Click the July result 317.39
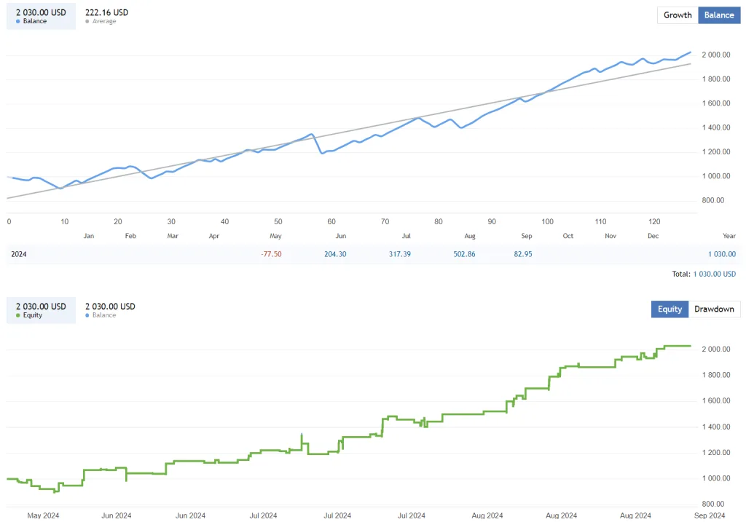This screenshot has height=522, width=746. pyautogui.click(x=399, y=255)
